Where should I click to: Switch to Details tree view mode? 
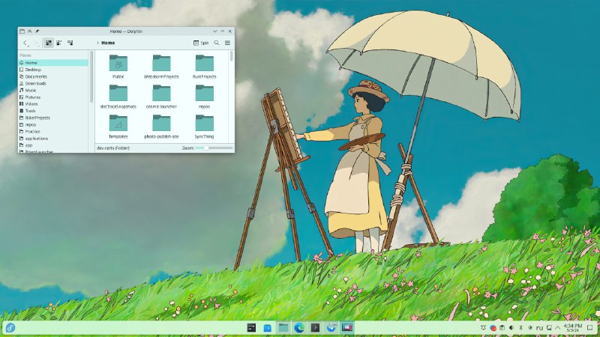click(70, 43)
